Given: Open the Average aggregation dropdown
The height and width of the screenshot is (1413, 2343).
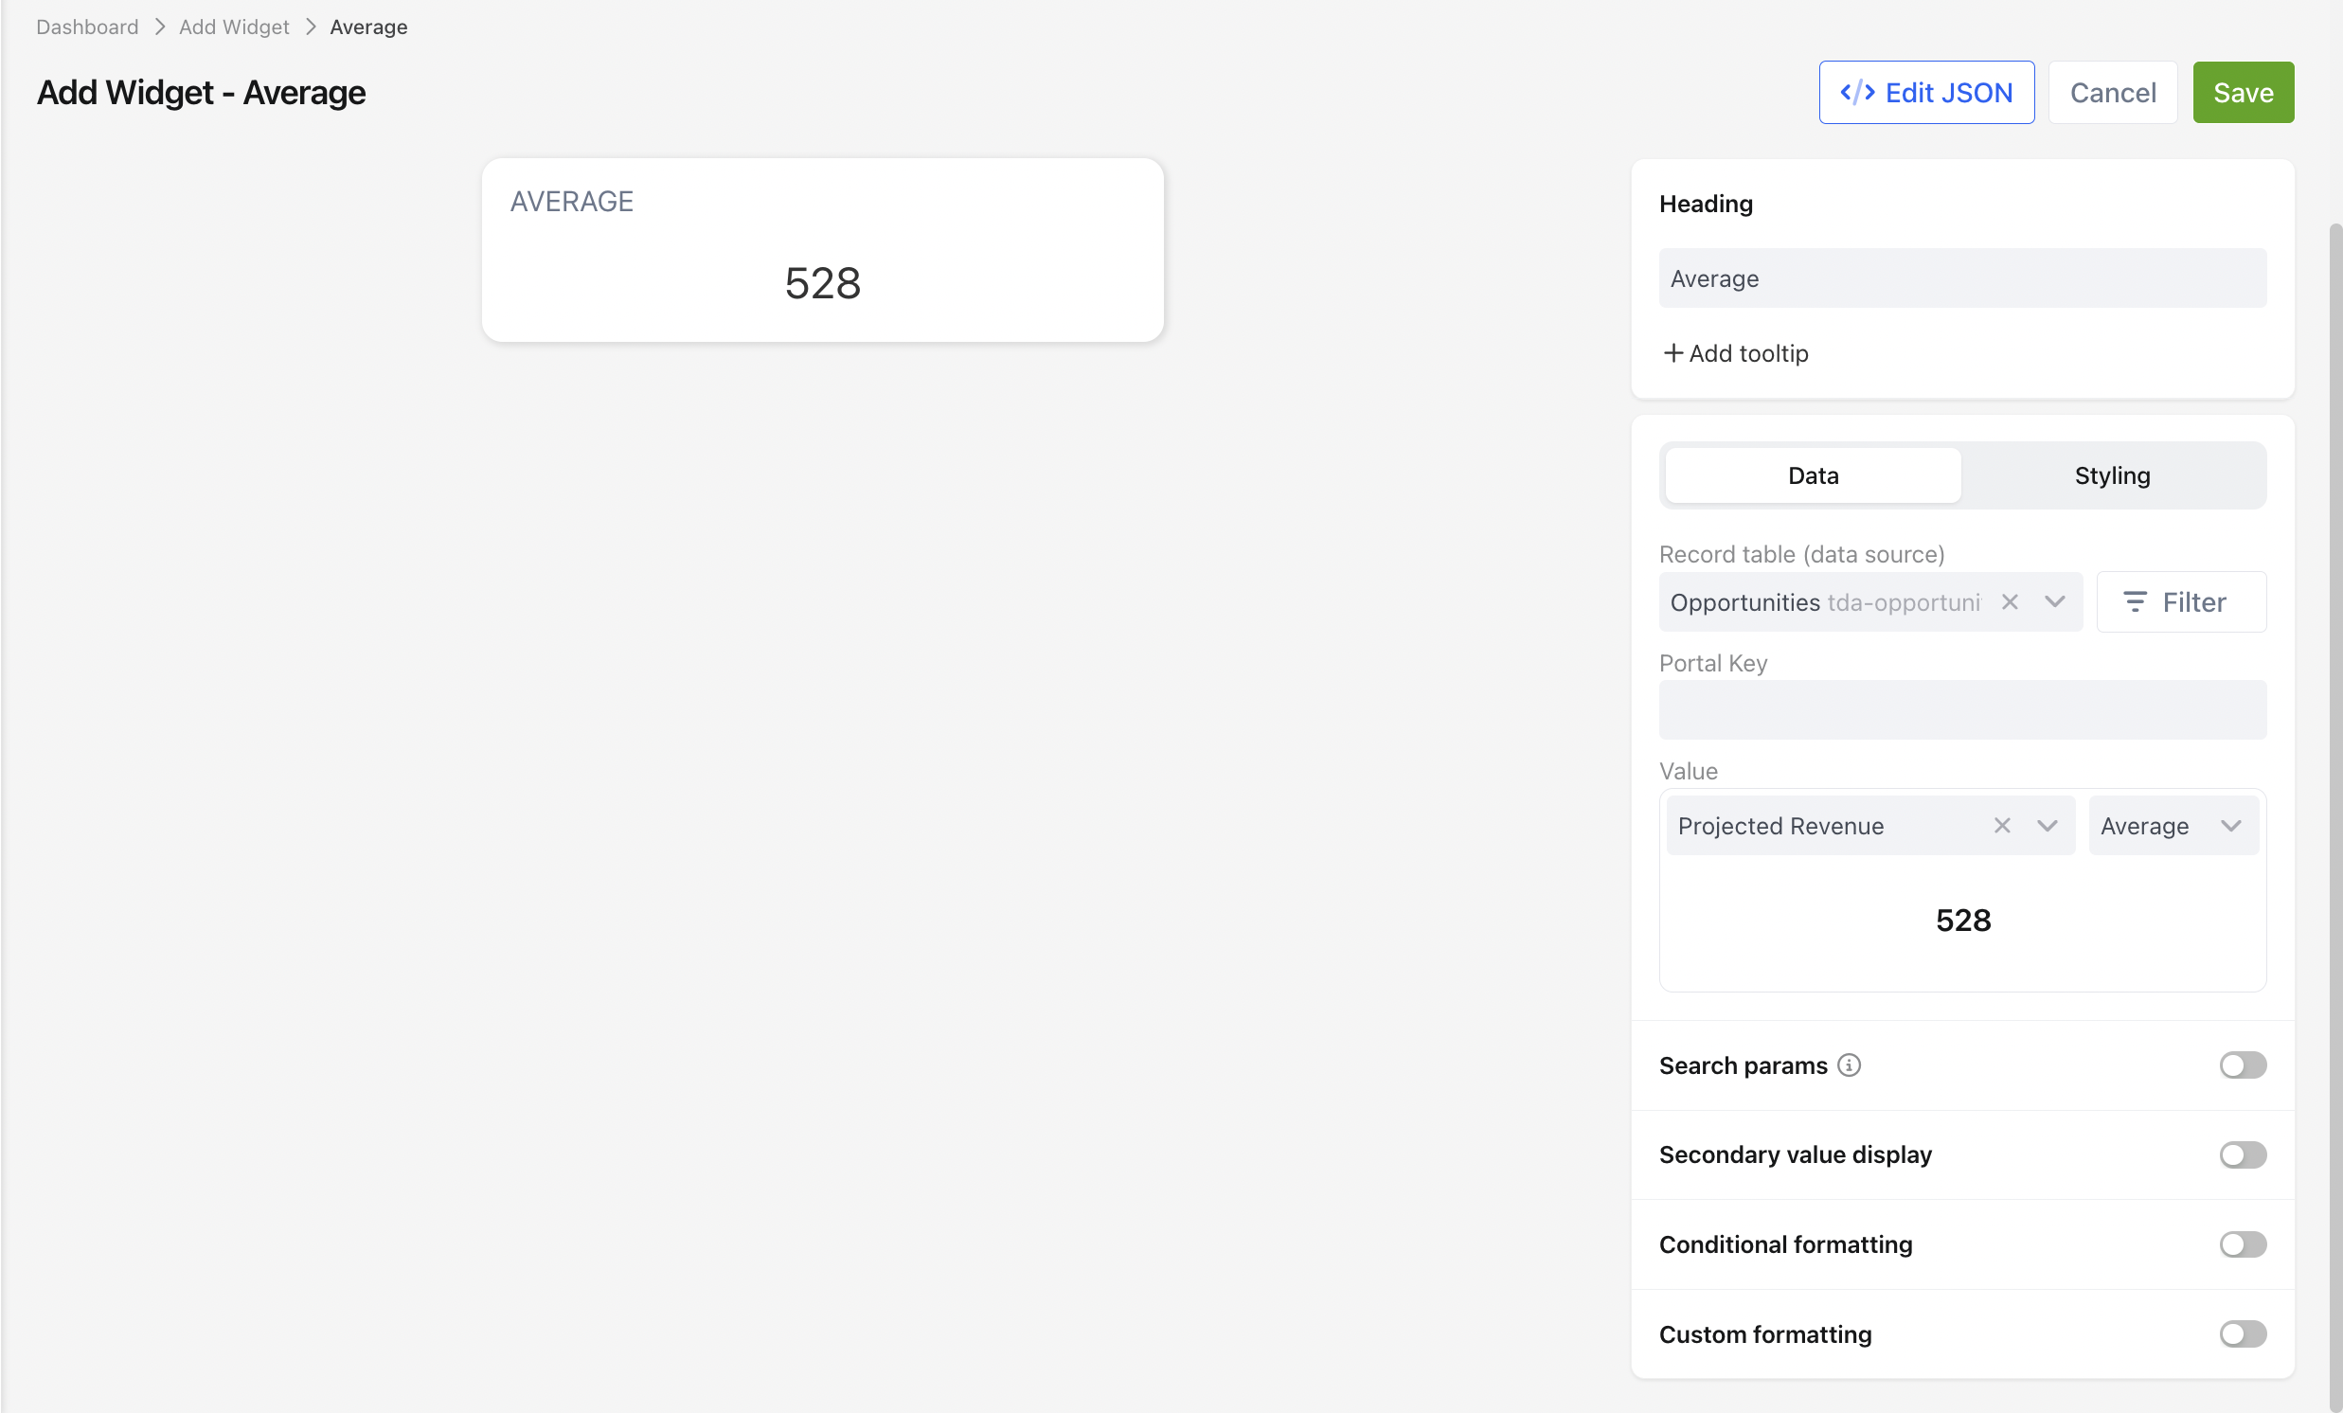Looking at the screenshot, I should 2173,826.
